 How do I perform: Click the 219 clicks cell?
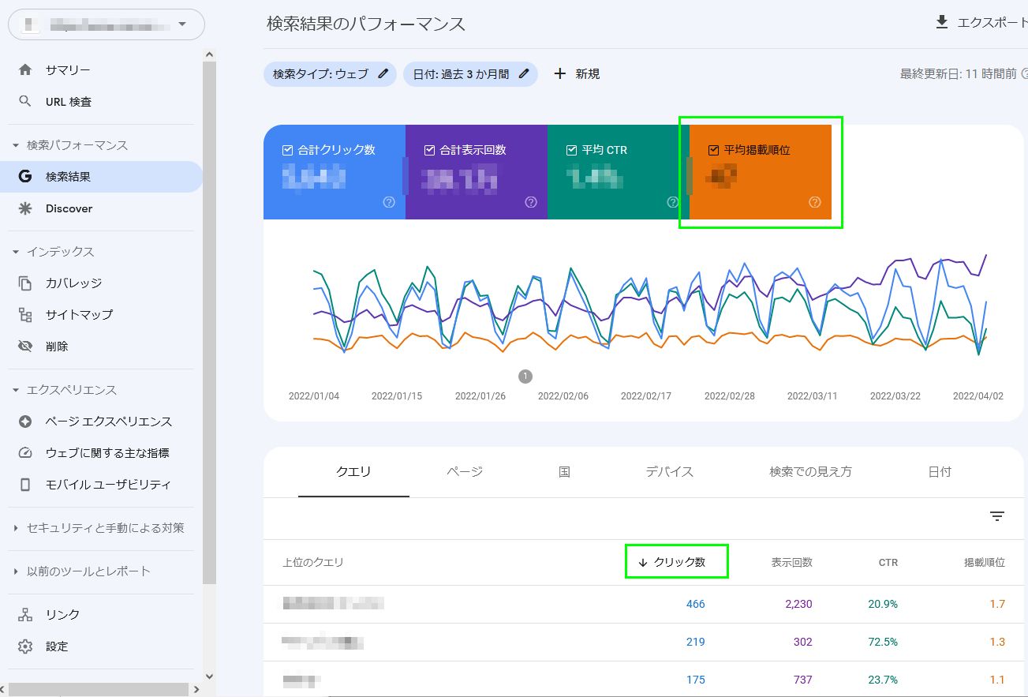coord(695,642)
